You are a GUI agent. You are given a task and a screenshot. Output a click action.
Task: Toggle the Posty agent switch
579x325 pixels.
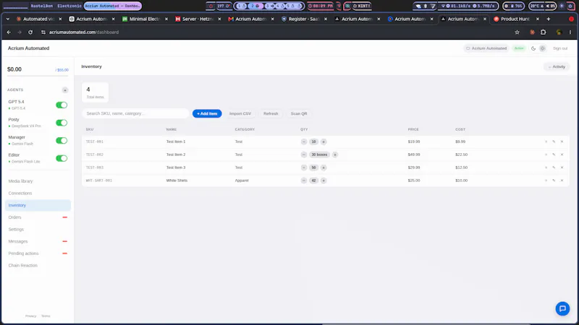coord(62,123)
